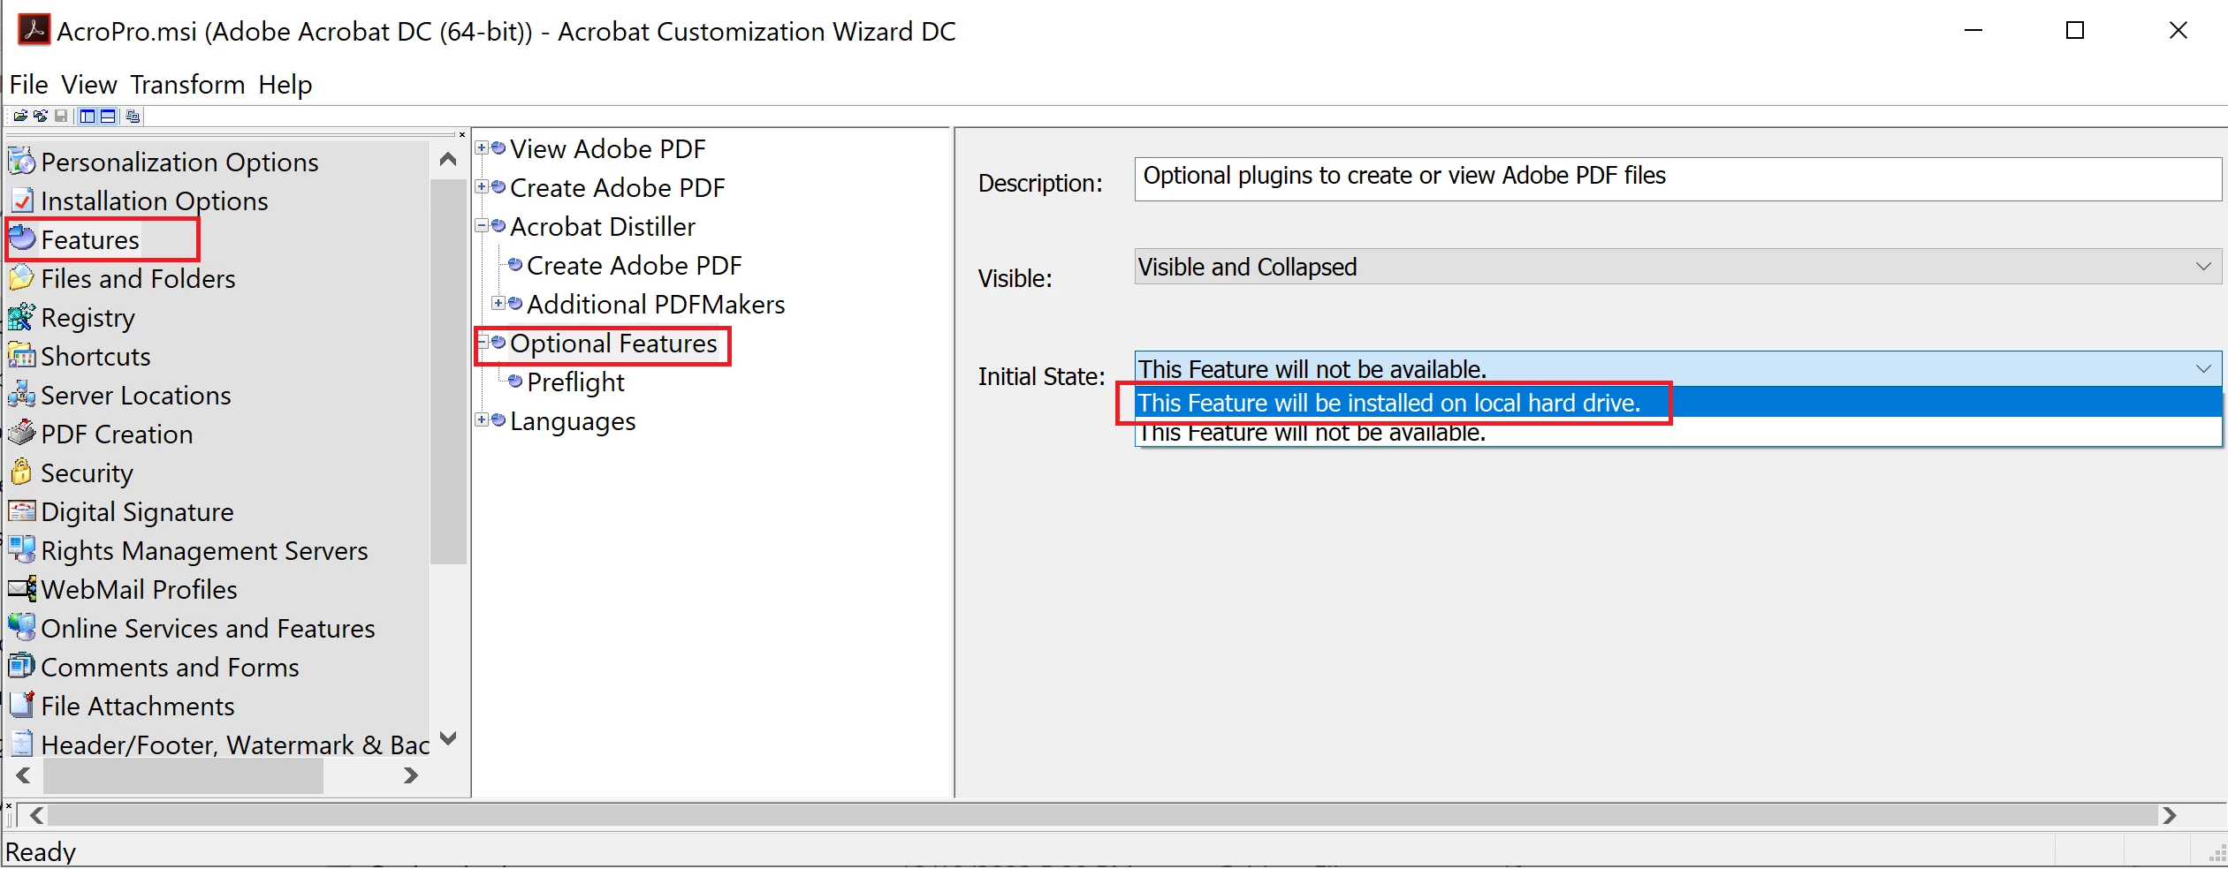
Task: Open the Transform menu
Action: coord(187,85)
